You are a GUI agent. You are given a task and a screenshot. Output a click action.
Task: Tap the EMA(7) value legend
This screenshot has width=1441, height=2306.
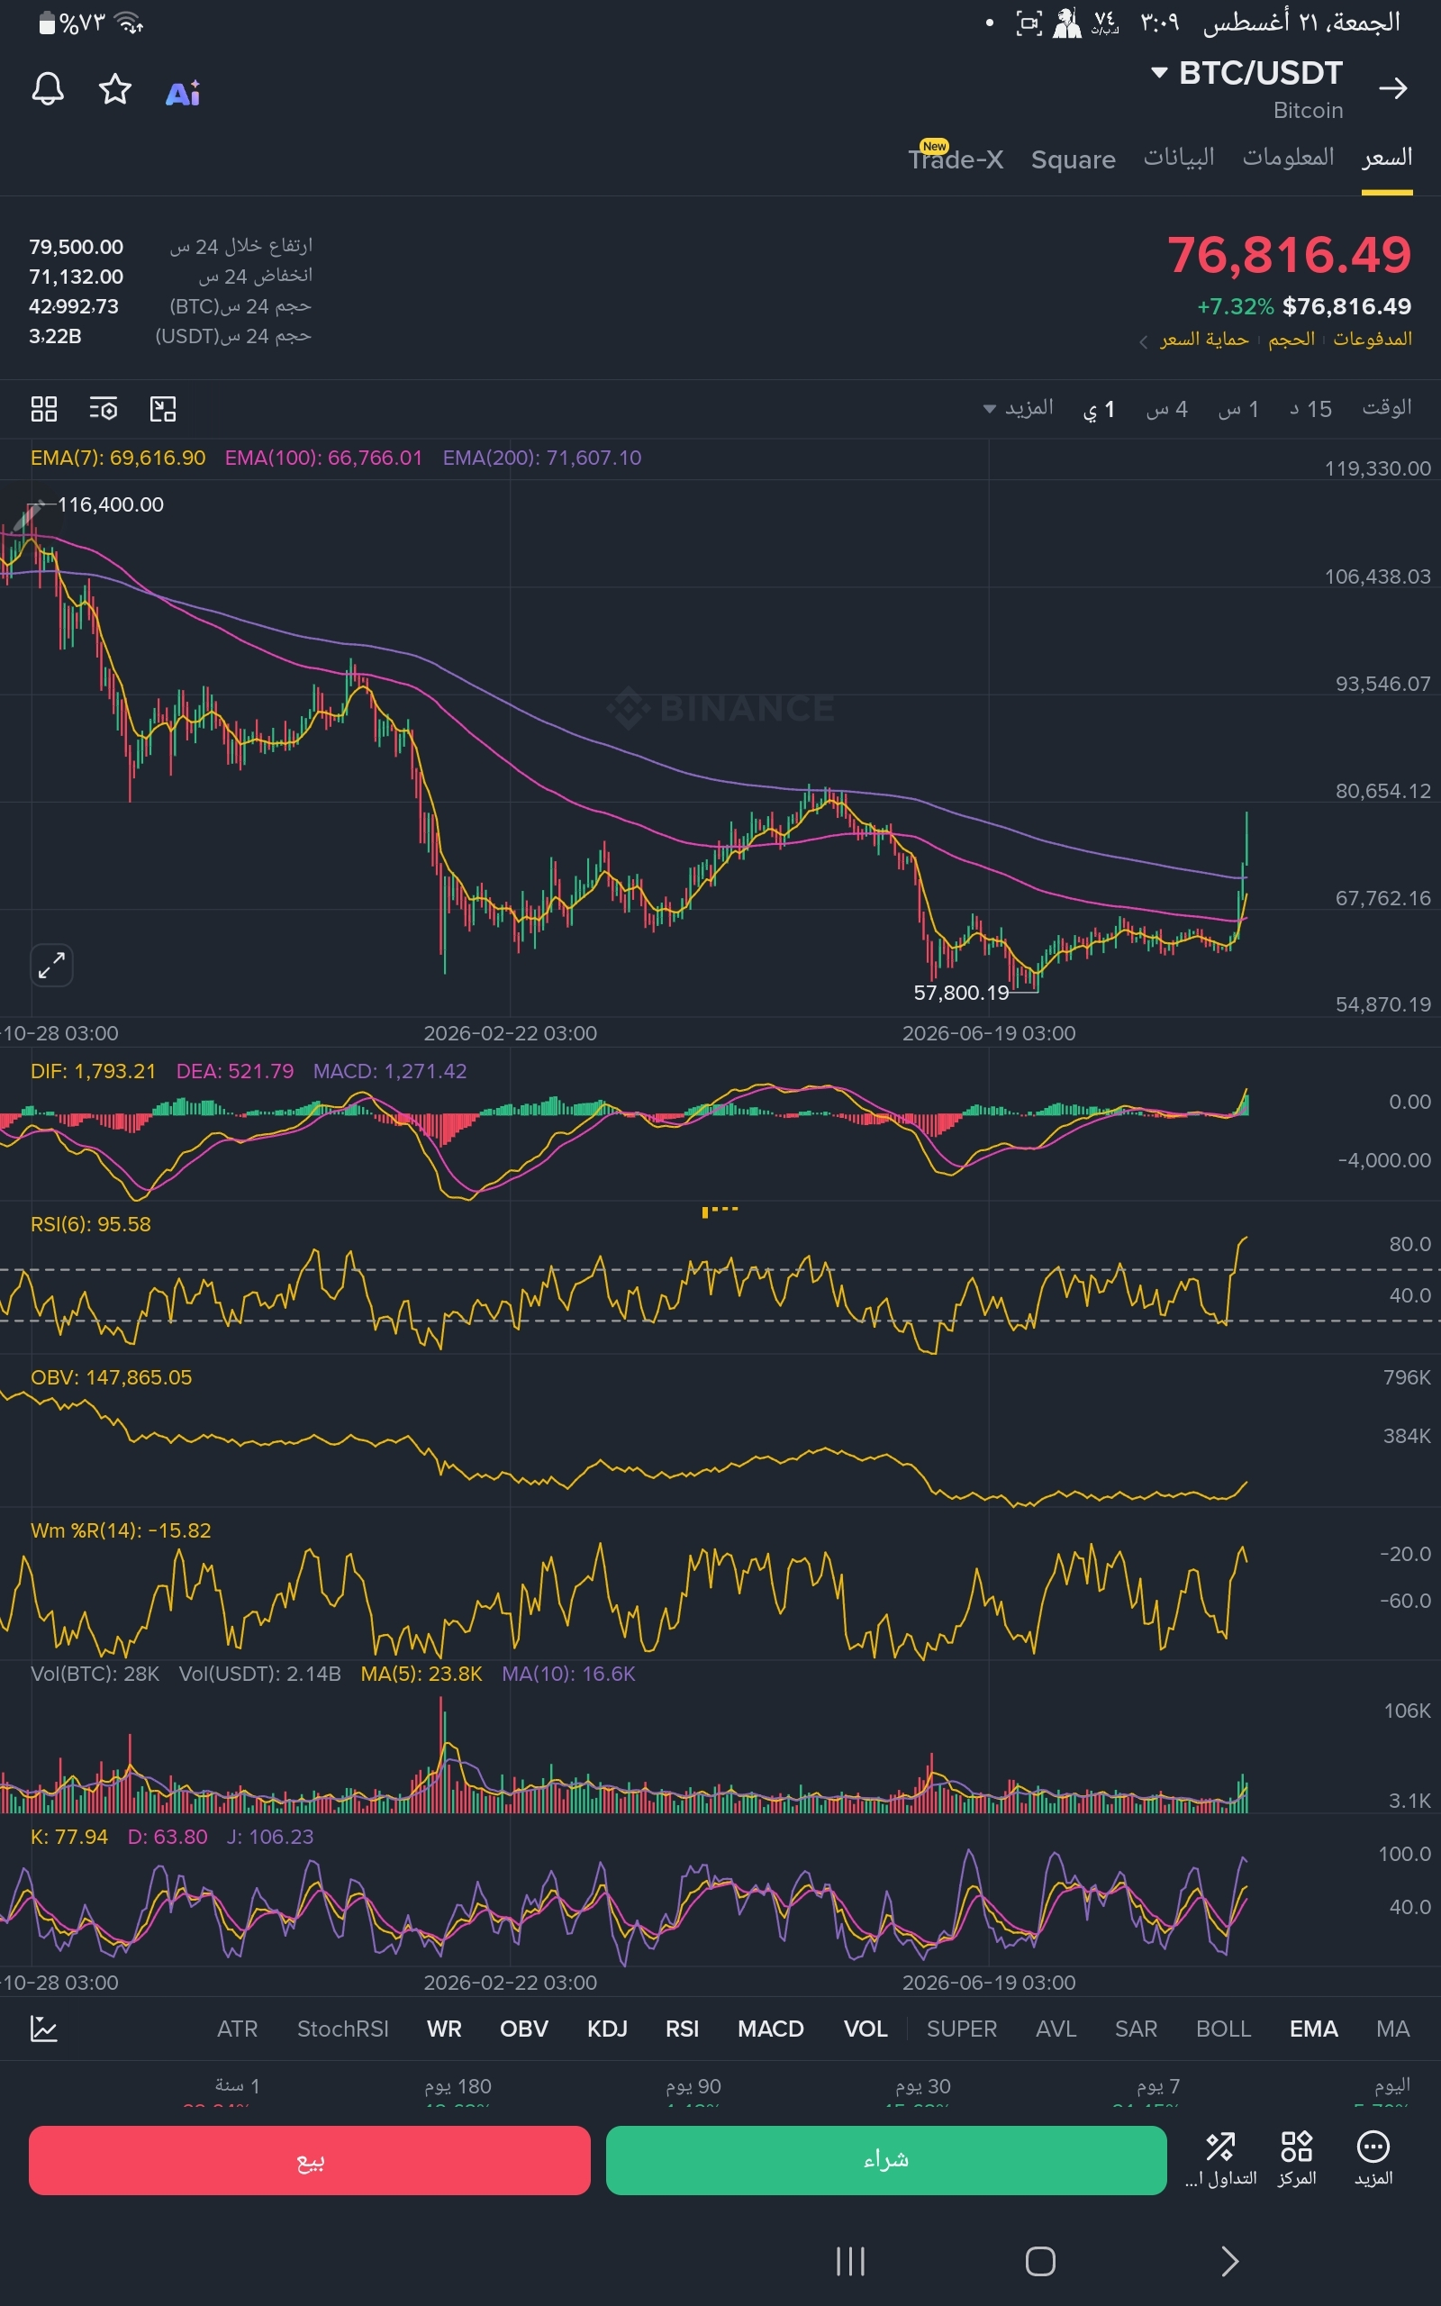point(118,458)
